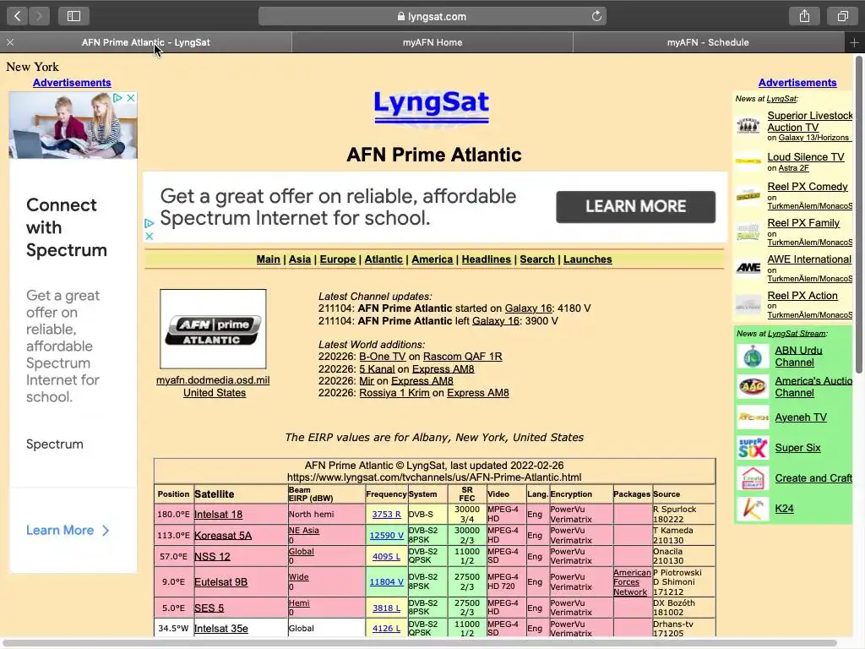Click the AdChoices icon on left ad
The image size is (865, 649).
117,98
